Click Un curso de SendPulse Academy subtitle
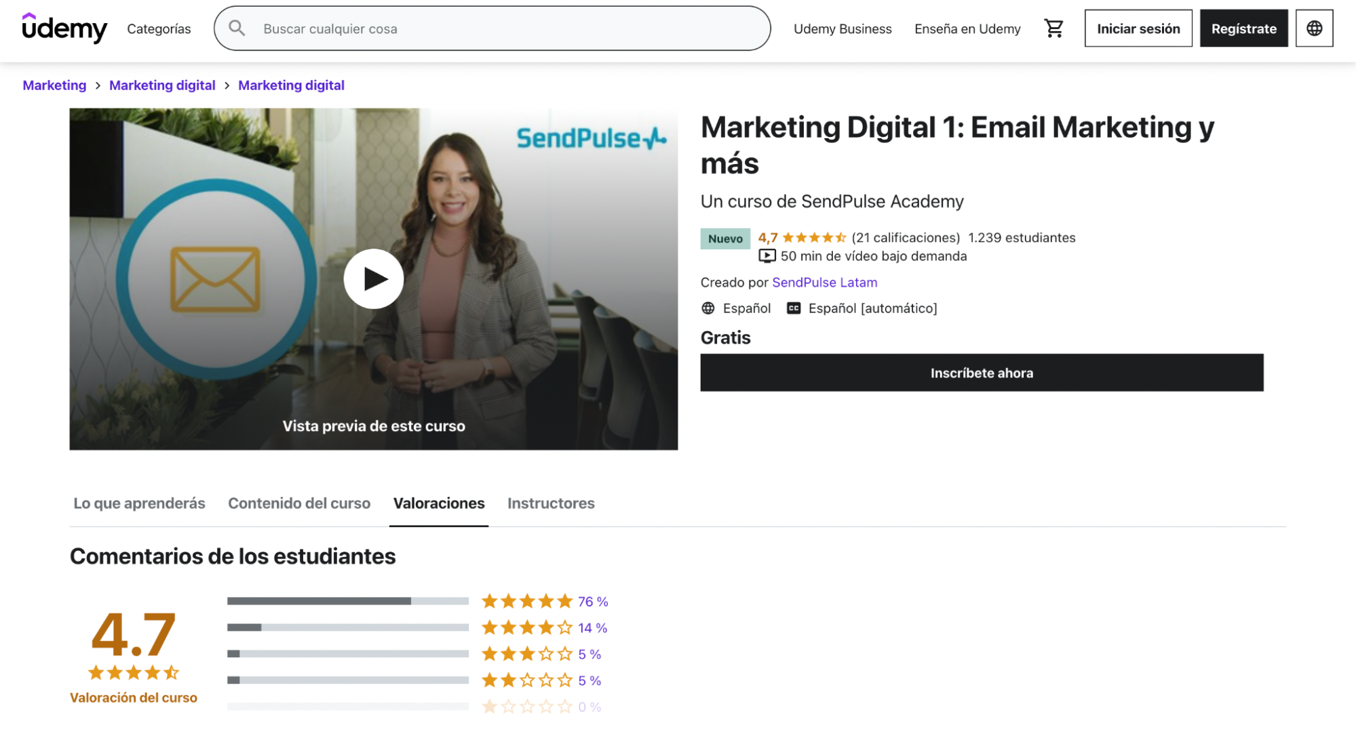This screenshot has width=1356, height=742. [832, 201]
